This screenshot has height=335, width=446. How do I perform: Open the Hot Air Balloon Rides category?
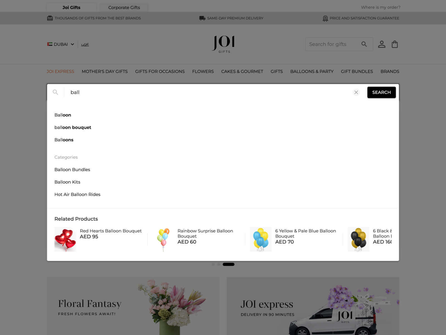point(77,194)
